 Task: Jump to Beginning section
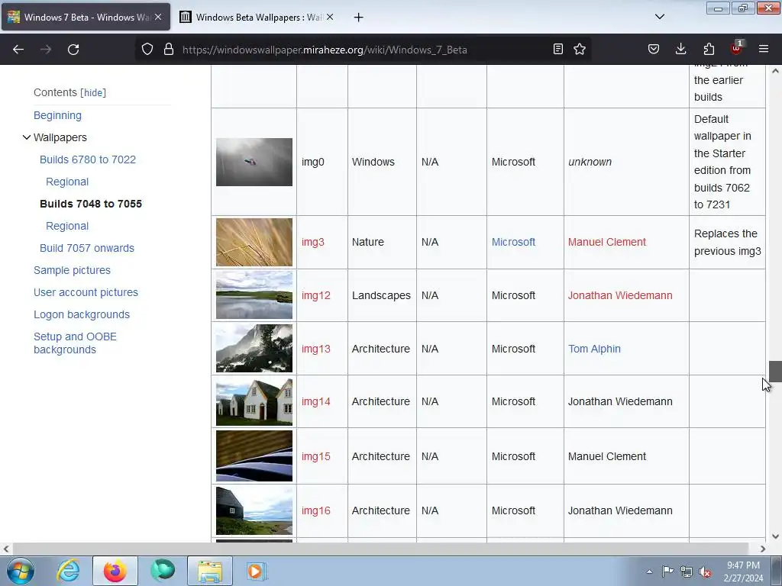tap(57, 115)
